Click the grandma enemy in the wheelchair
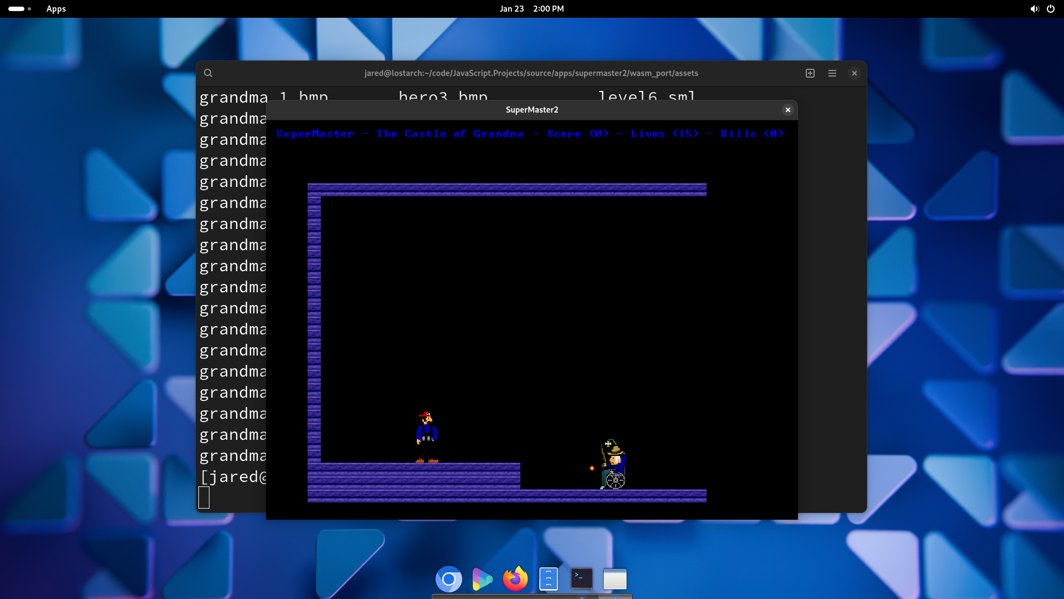The height and width of the screenshot is (599, 1064). click(613, 464)
